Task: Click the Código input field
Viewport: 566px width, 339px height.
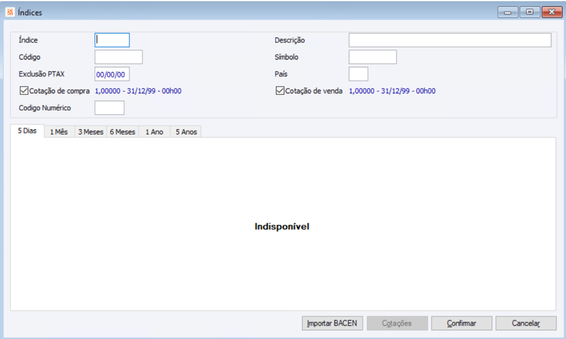Action: pos(119,57)
